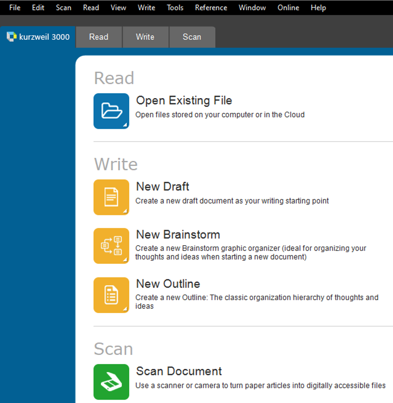Viewport: 393px width, 403px height.
Task: Open the File menu
Action: [15, 8]
